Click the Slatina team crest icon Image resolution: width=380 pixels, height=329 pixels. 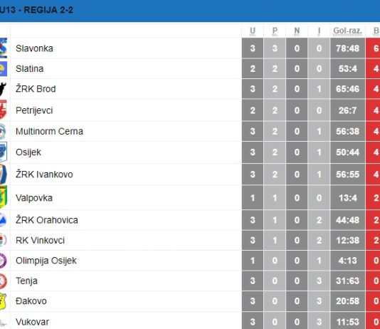click(4, 68)
